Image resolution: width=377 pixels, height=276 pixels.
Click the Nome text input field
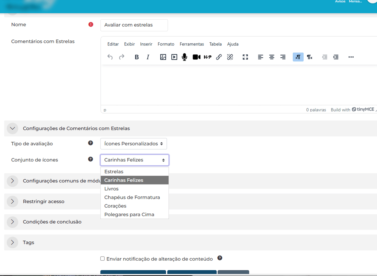[134, 25]
